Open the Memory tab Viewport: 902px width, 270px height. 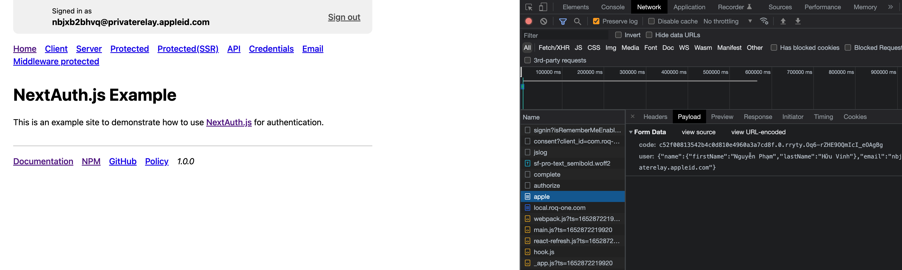tap(865, 7)
